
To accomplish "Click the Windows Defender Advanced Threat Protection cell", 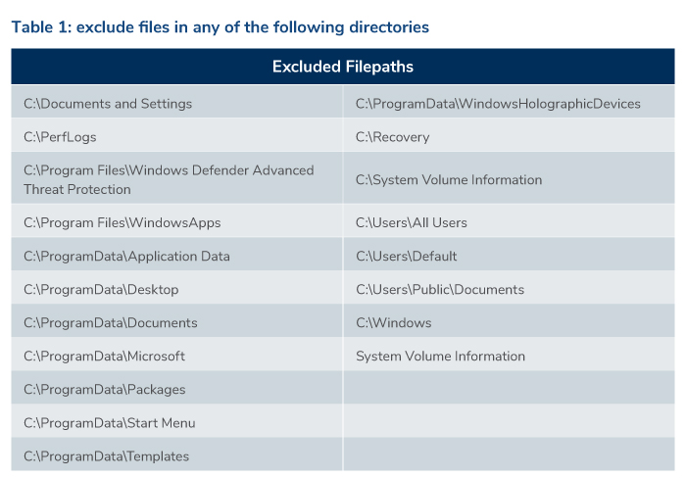I will point(176,179).
